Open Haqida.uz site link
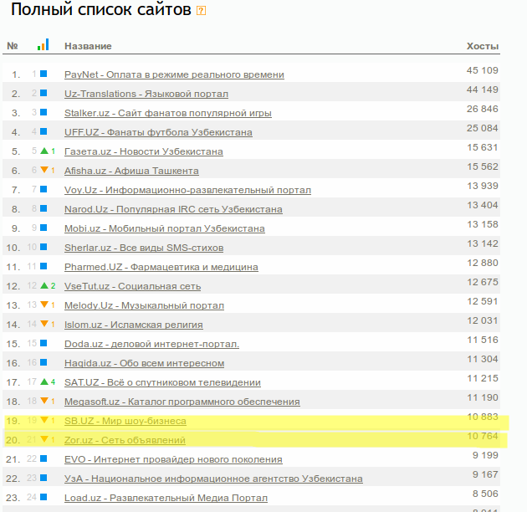527x512 pixels. tap(144, 363)
